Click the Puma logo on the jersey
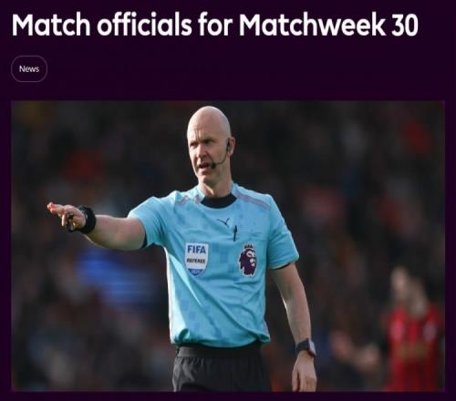456x401 pixels. point(223,222)
